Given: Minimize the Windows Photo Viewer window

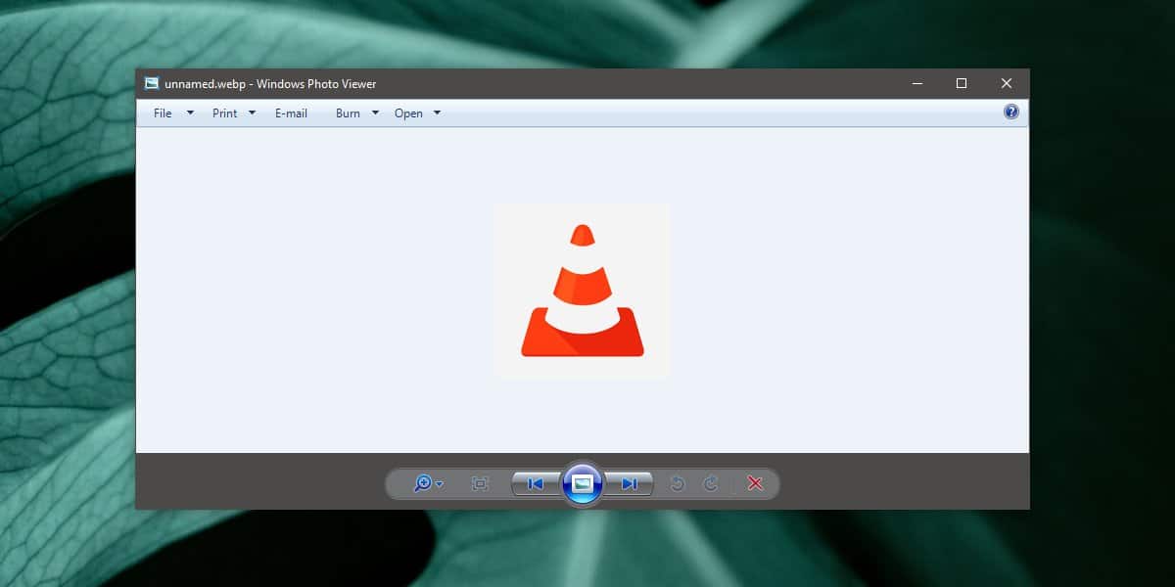Looking at the screenshot, I should click(917, 83).
